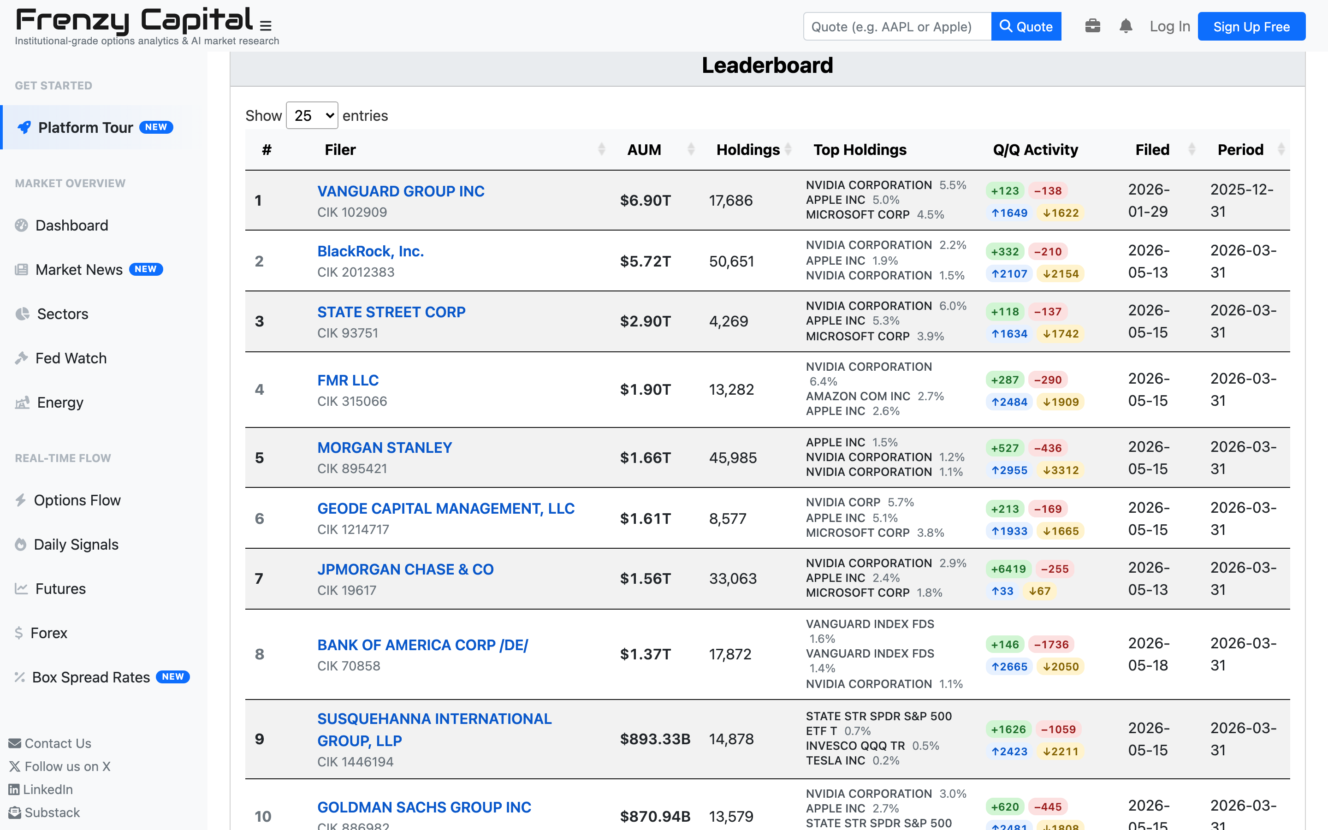Viewport: 1328px width, 830px height.
Task: Click the Platform Tour rocket icon
Action: (24, 127)
